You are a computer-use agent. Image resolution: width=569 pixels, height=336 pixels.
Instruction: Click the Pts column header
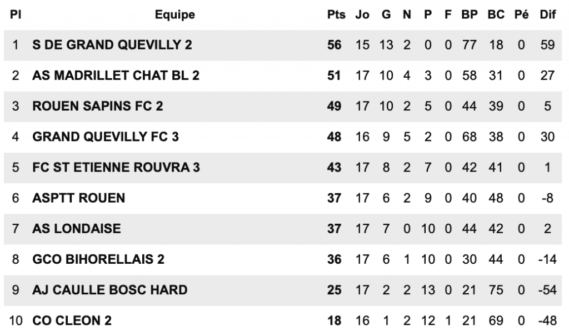pos(336,14)
